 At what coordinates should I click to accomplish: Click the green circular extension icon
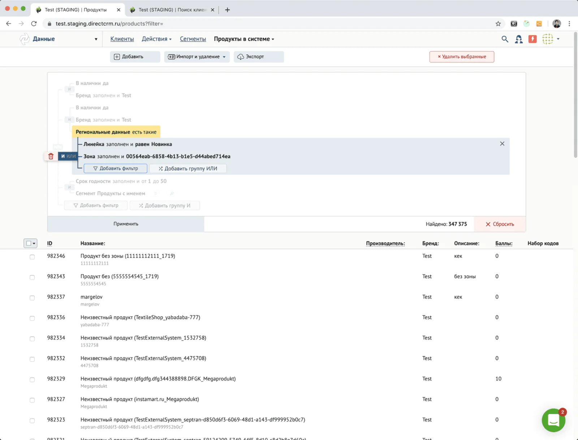click(526, 24)
